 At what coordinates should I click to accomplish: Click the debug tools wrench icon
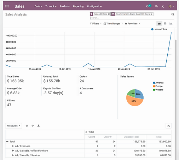[x=163, y=7]
